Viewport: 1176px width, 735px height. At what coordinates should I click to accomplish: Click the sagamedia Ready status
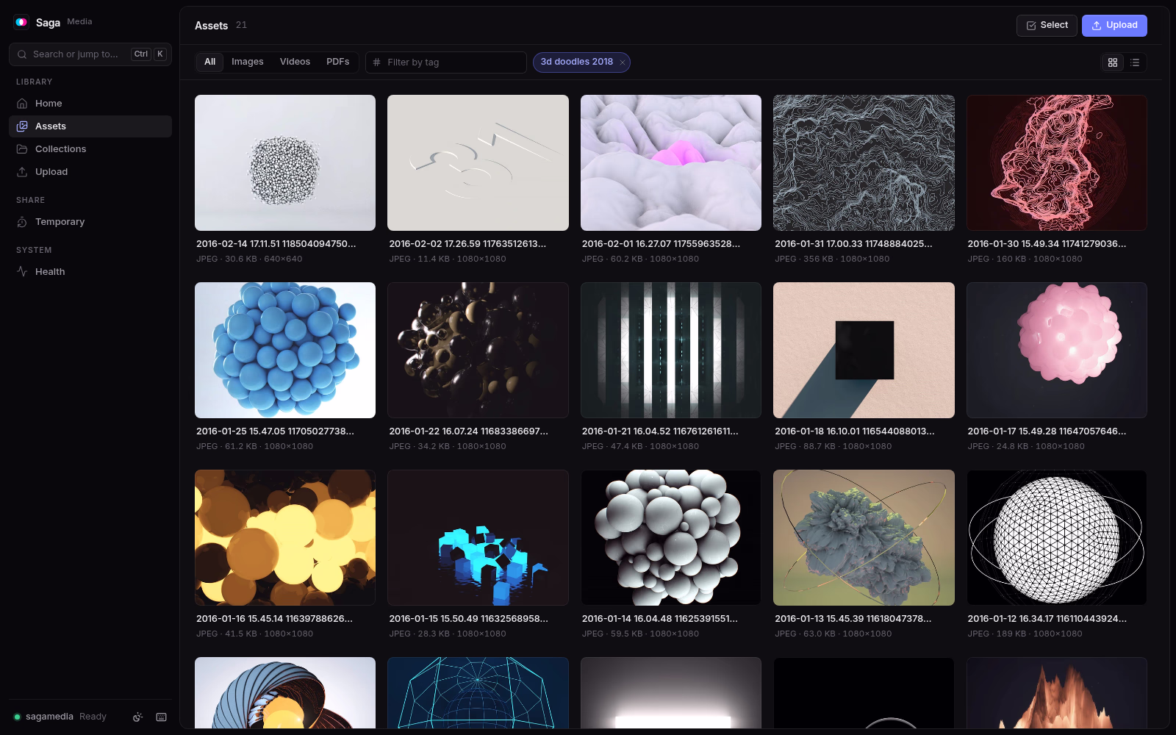tap(60, 717)
